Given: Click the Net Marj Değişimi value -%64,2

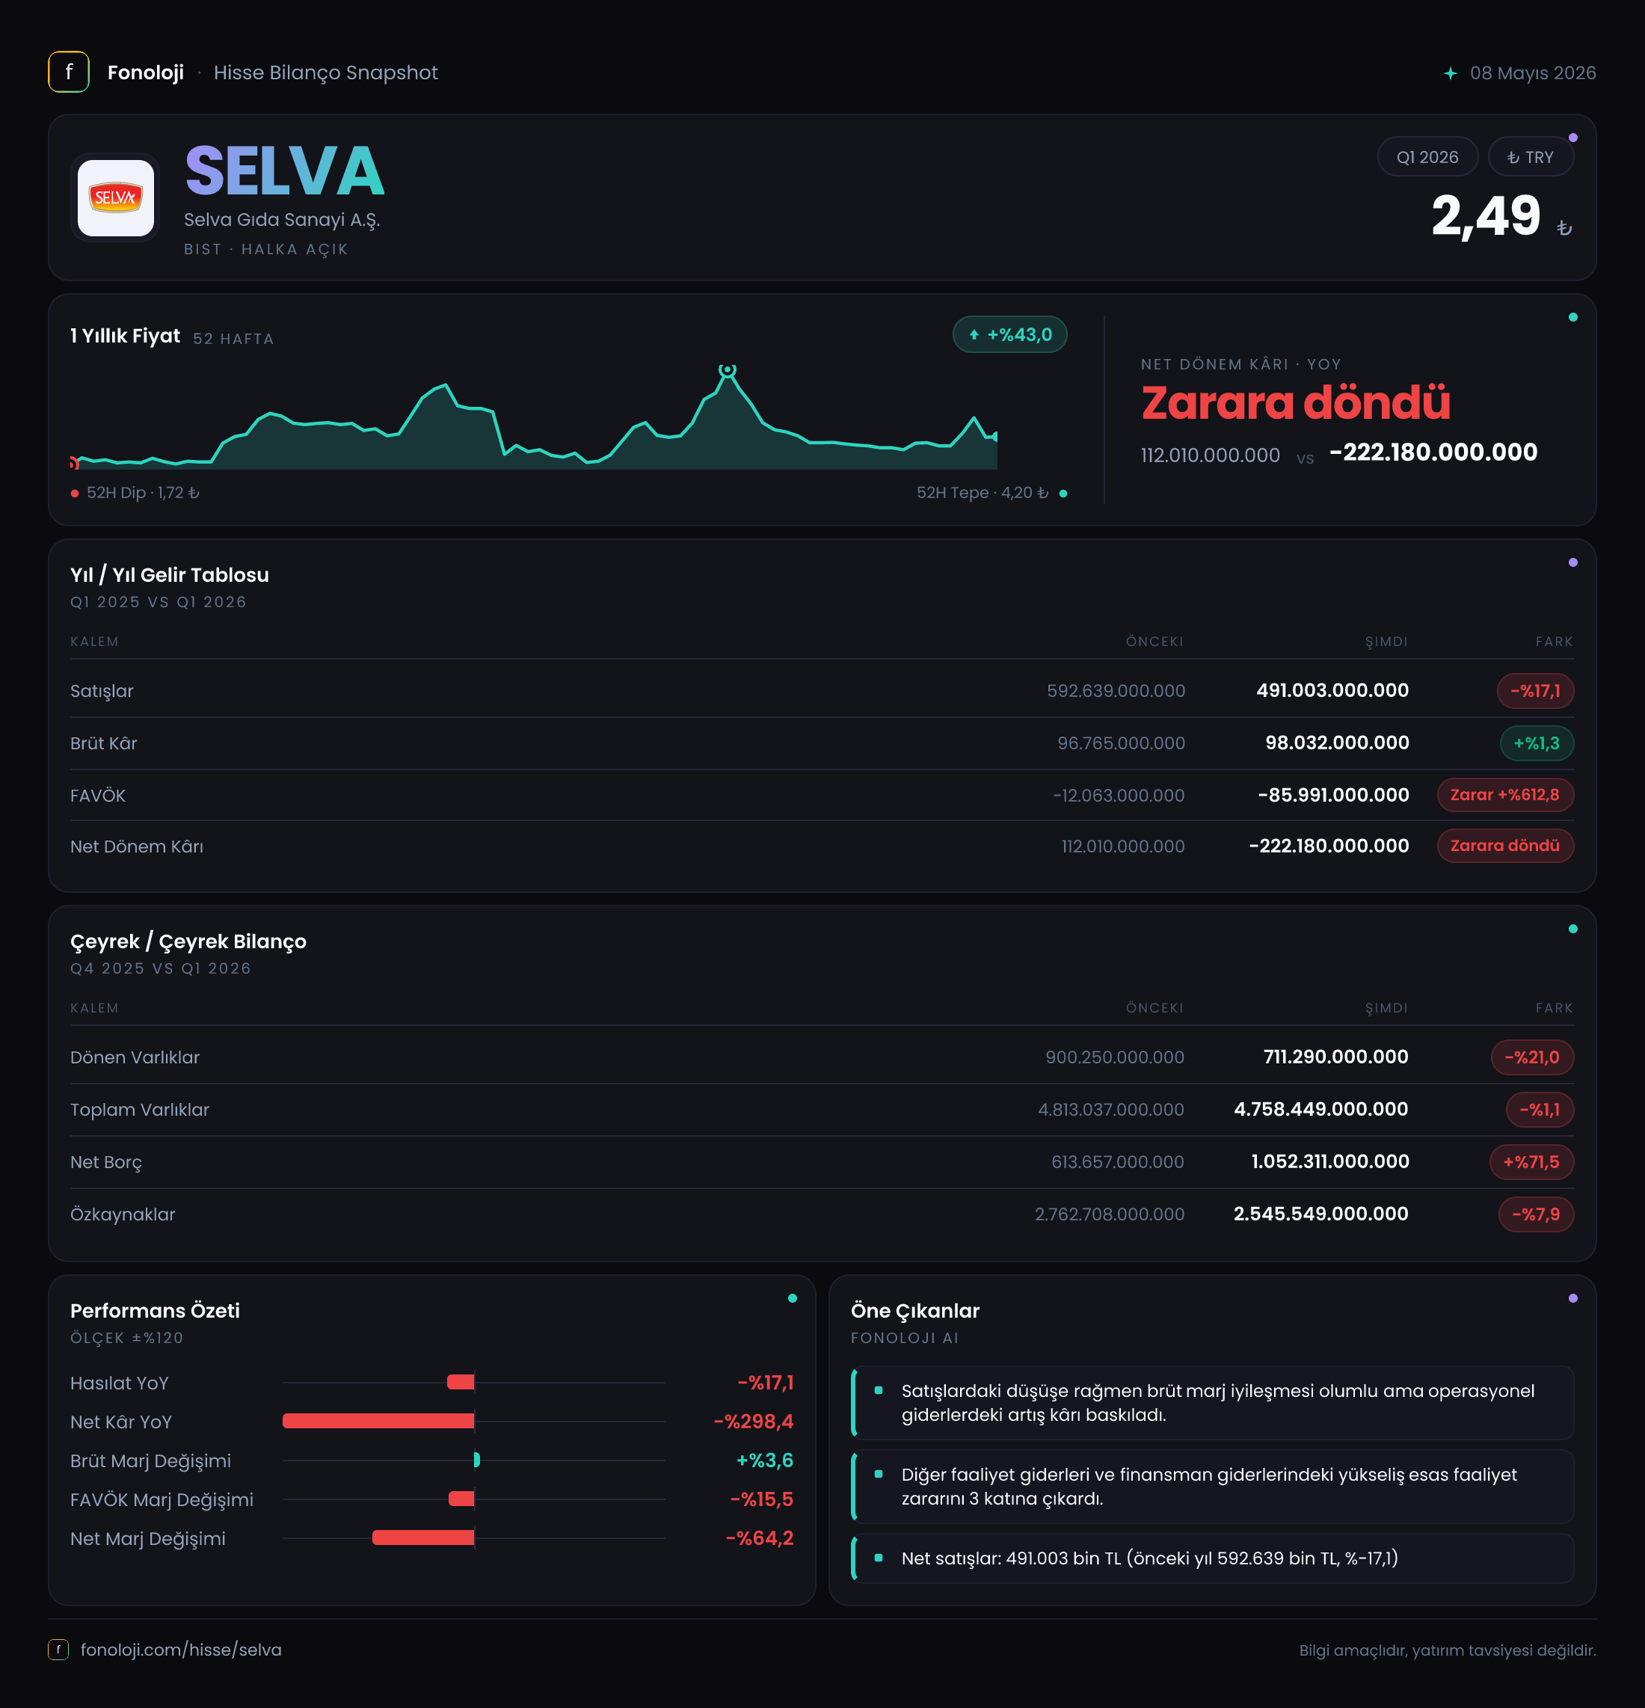Looking at the screenshot, I should (759, 1538).
